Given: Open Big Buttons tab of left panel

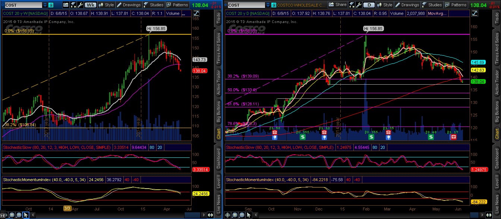Looking at the screenshot, I should [x=218, y=111].
